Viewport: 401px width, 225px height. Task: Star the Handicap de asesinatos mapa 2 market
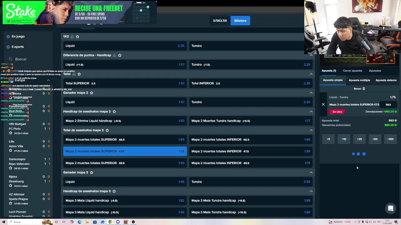tap(114, 112)
